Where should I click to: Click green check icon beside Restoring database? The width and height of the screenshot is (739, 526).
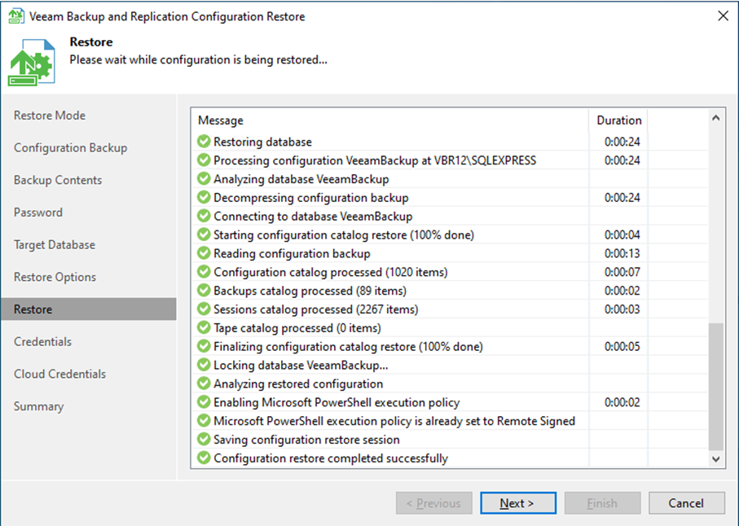pyautogui.click(x=204, y=142)
